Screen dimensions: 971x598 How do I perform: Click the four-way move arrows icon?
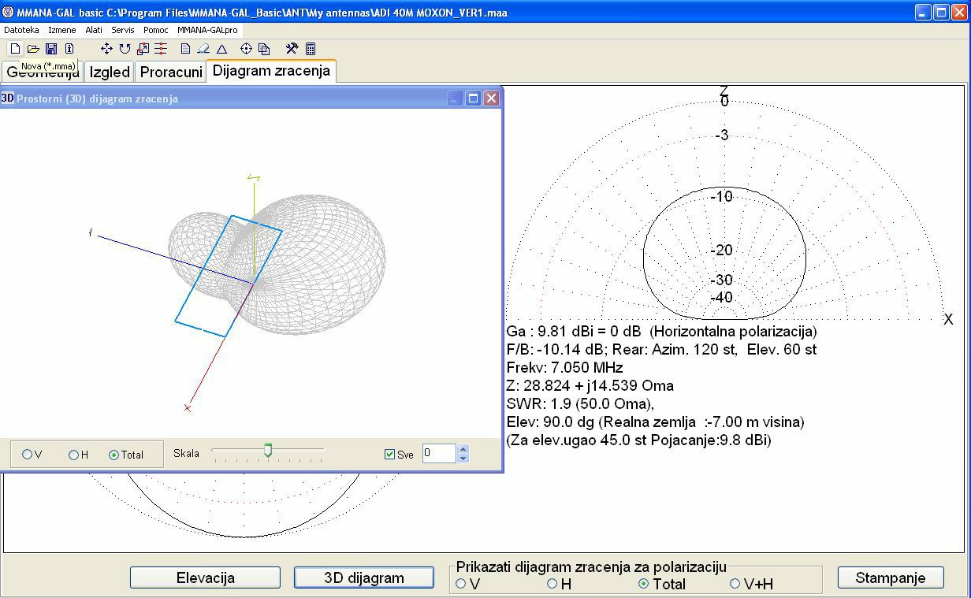coord(106,49)
